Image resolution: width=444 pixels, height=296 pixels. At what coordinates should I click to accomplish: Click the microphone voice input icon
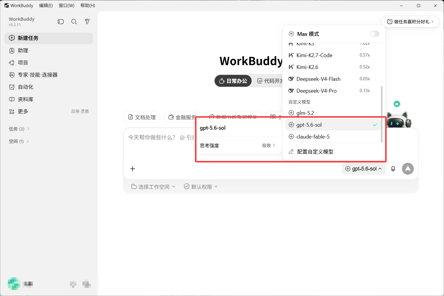pos(393,169)
